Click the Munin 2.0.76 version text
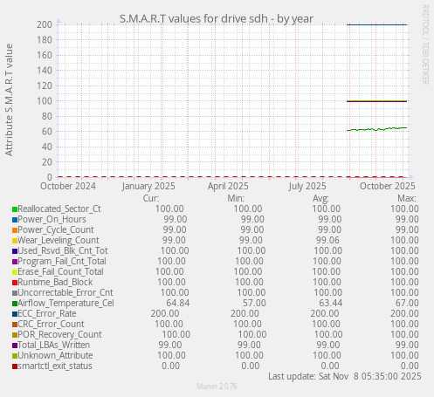 tap(217, 387)
